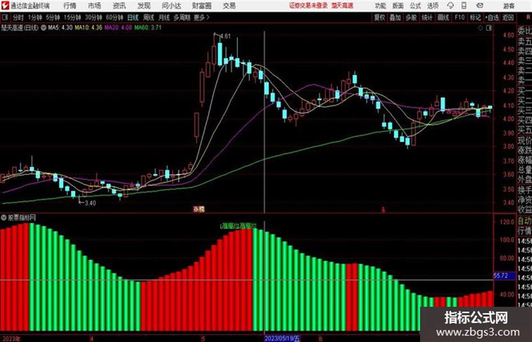This screenshot has height=342, width=532.
Task: Open the 公式 menu
Action: point(415,6)
